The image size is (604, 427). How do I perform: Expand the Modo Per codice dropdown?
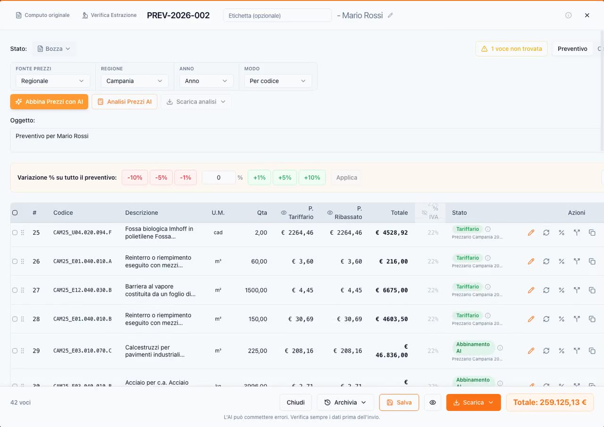[x=278, y=81]
